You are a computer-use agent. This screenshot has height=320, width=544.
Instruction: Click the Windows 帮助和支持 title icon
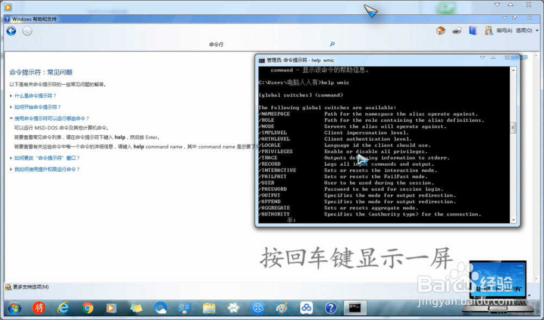pyautogui.click(x=7, y=19)
